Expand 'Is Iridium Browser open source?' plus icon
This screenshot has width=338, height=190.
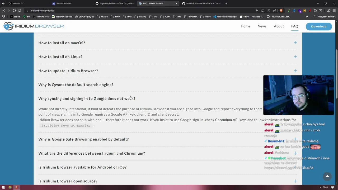click(x=295, y=181)
